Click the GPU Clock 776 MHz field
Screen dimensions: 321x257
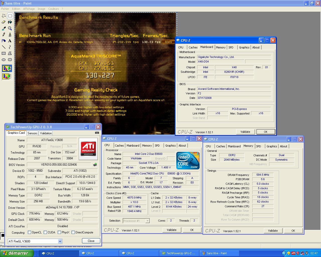35,214
